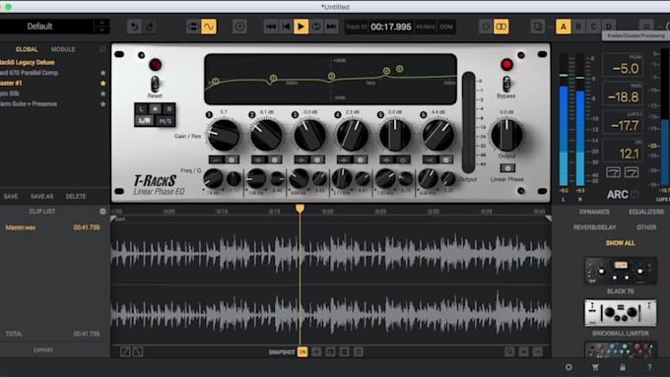
Task: Filter modules by EQUALIZERS
Action: coord(646,212)
